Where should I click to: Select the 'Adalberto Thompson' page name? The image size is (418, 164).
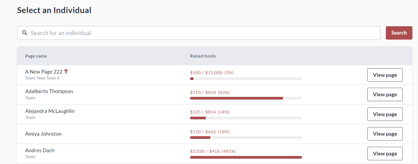click(x=49, y=91)
